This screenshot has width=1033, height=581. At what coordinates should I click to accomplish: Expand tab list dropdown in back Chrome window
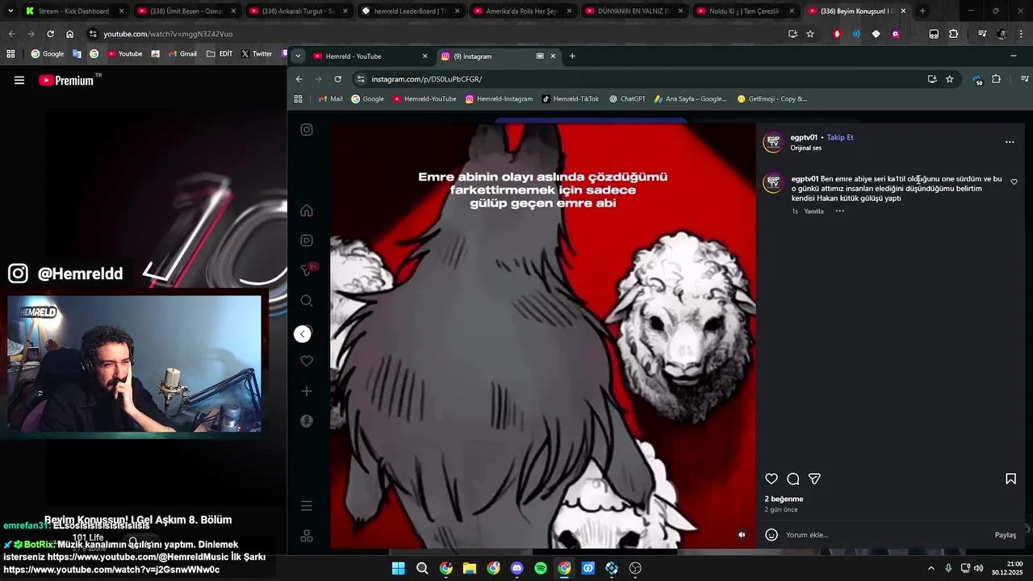click(x=10, y=11)
